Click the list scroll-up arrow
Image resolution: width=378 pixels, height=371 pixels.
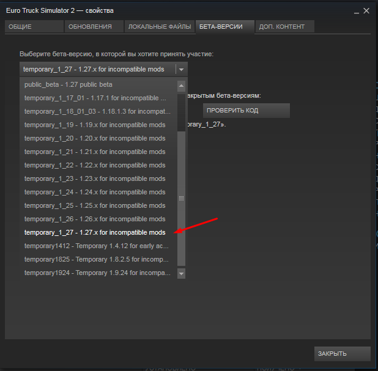pyautogui.click(x=181, y=86)
